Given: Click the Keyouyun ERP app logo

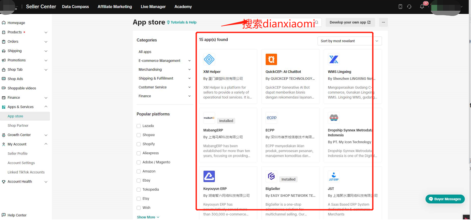Looking at the screenshot, I should pos(209,176).
